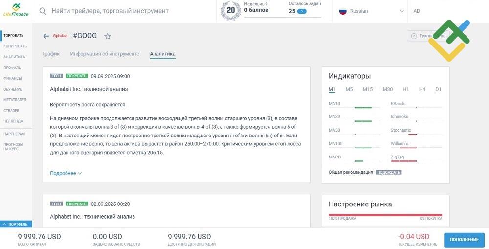This screenshot has height=249, width=489.
Task: Click the LiteFinance logo
Action: 16,10
